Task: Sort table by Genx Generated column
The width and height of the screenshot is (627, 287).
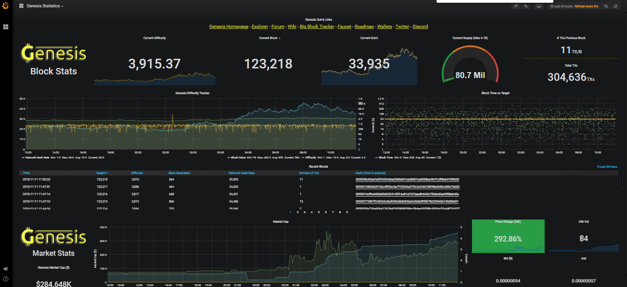Action: [x=179, y=173]
